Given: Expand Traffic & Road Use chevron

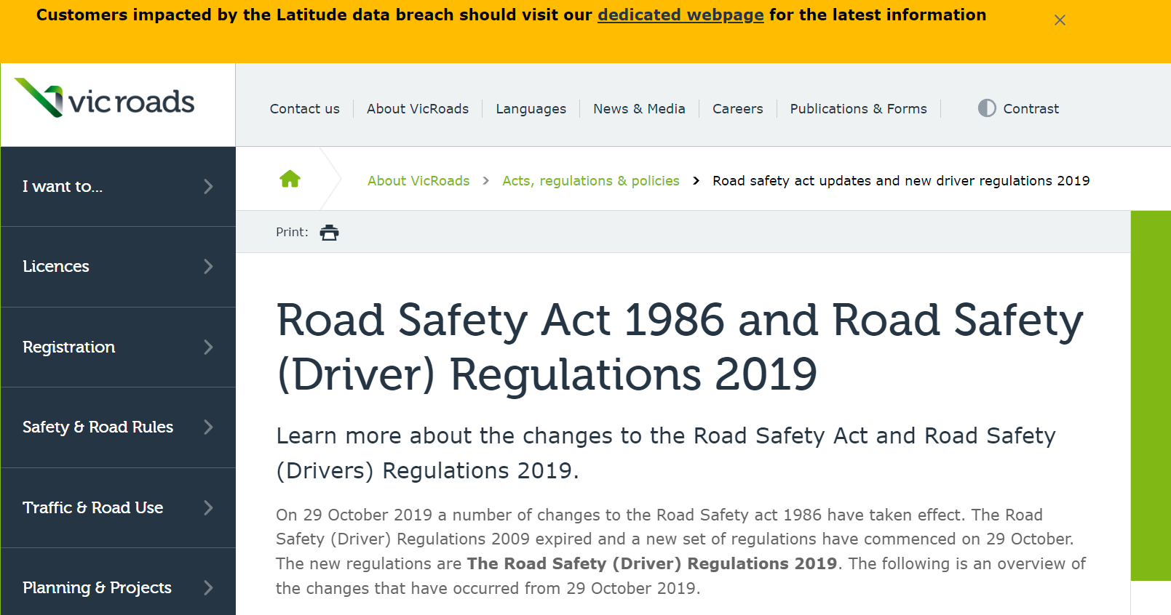Looking at the screenshot, I should [208, 508].
